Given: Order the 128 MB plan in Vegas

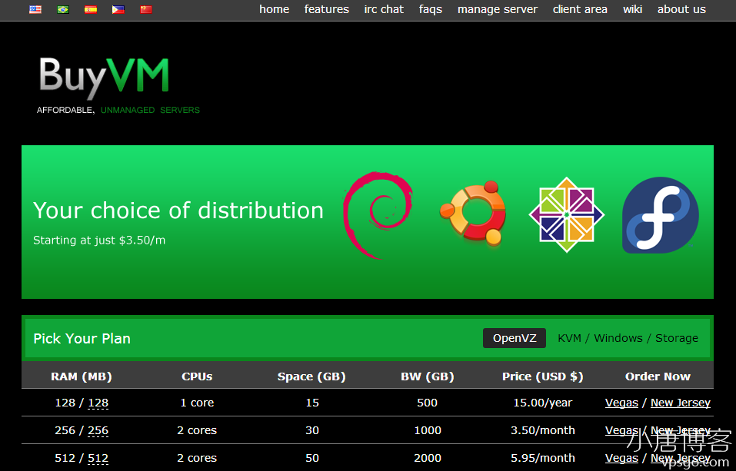Looking at the screenshot, I should pyautogui.click(x=621, y=403).
